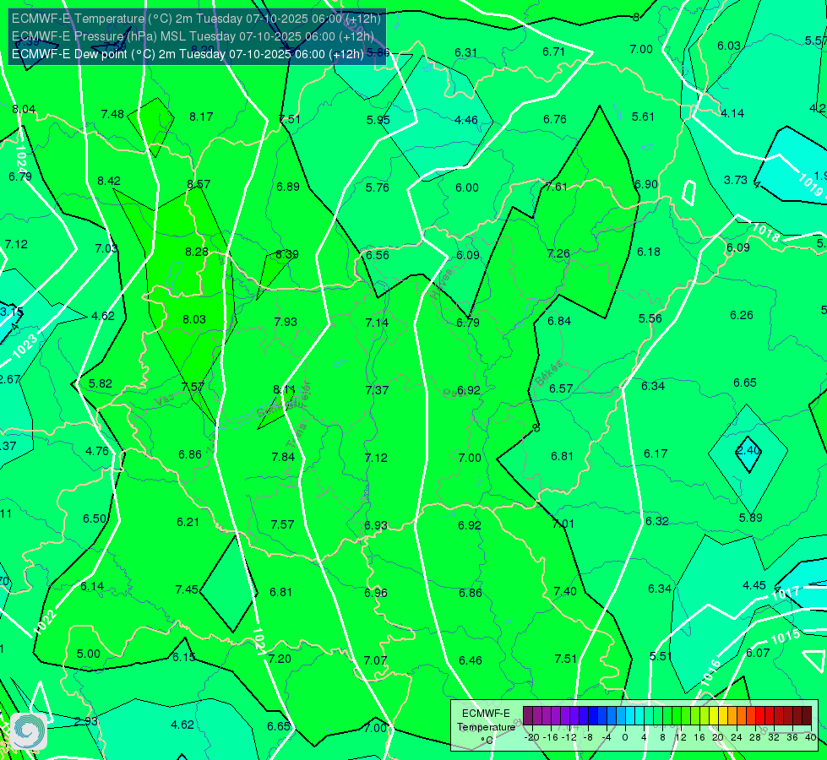
Task: Click the 6.21 grid value
Action: pos(188,522)
